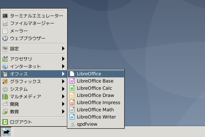The height and width of the screenshot is (137, 205).
Task: Select the 設定 menu label
Action: [14, 49]
